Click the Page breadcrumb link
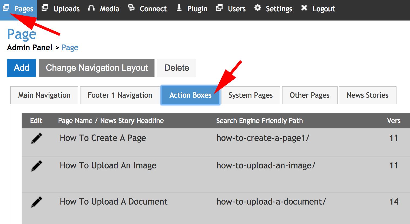410x224 pixels. point(70,48)
